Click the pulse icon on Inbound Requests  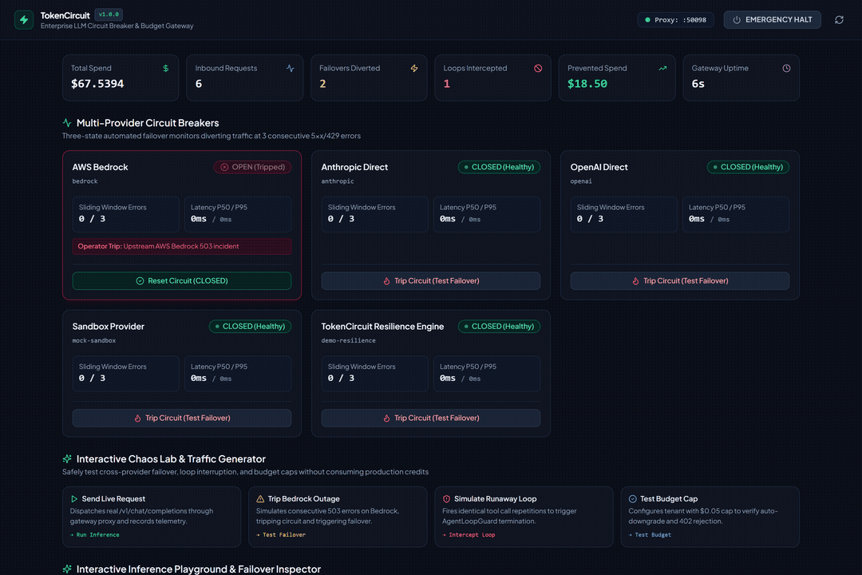291,68
